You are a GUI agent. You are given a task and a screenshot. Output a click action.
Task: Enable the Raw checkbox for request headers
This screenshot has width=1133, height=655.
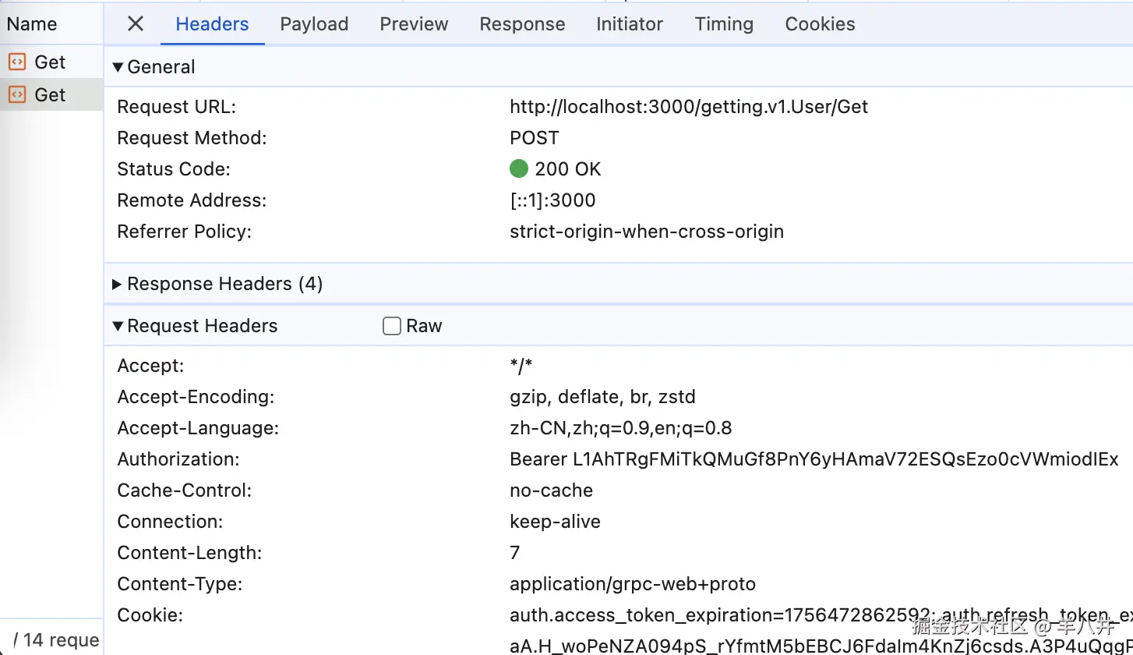tap(392, 326)
